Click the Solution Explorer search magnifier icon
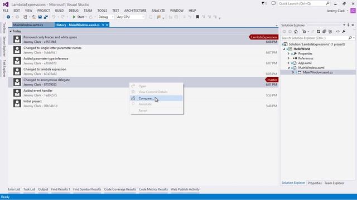This screenshot has width=357, height=200. coord(350,38)
